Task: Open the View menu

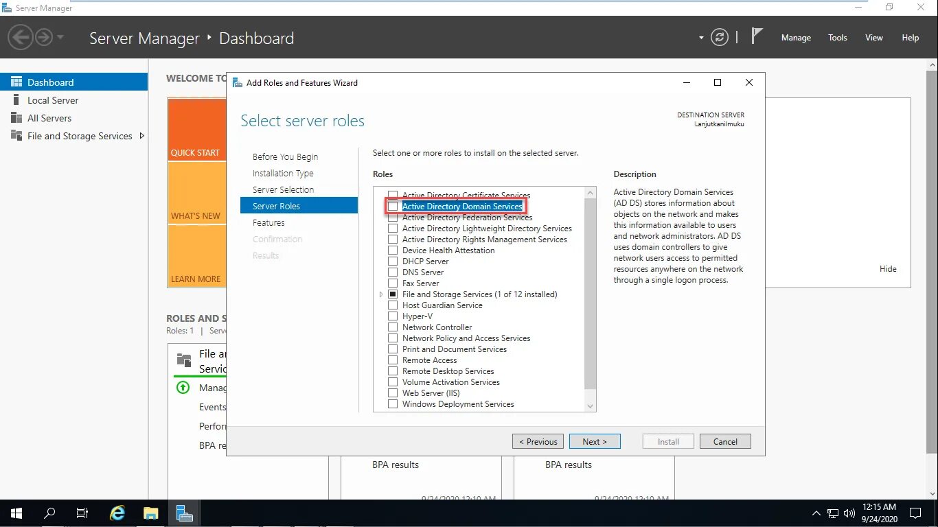Action: point(874,38)
